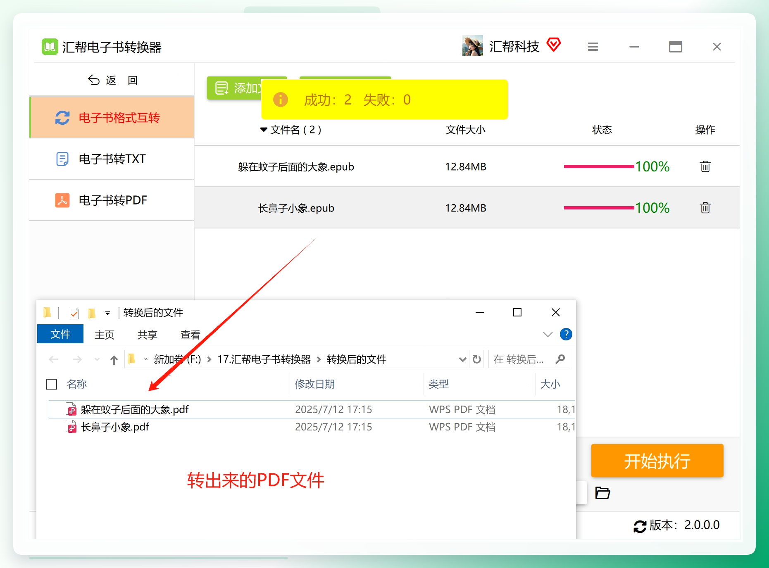Click the blue refresh icon beside 电子书格式互转
The image size is (769, 568).
[x=62, y=118]
